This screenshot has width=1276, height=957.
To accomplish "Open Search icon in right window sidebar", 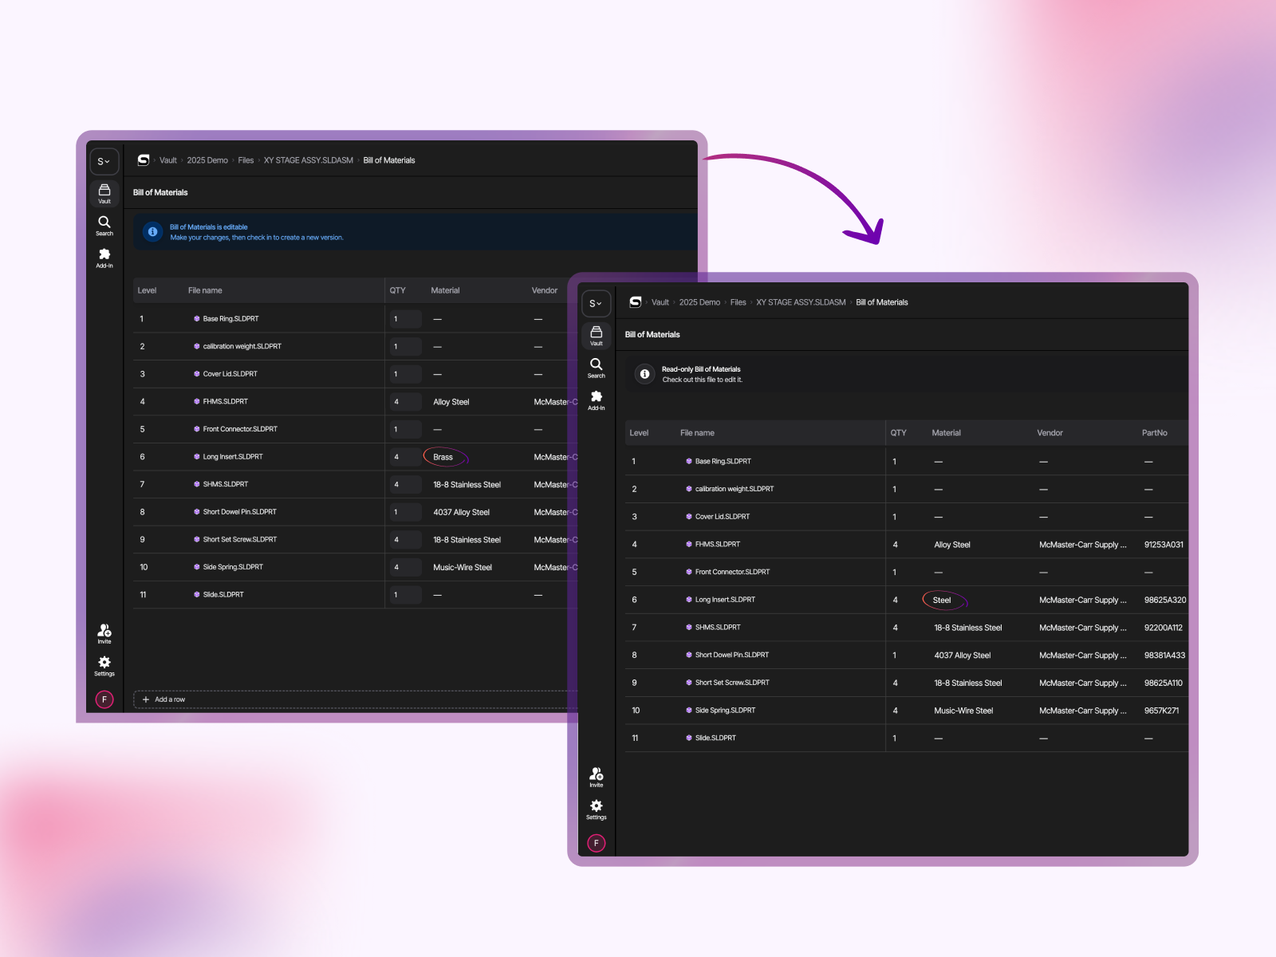I will [x=597, y=368].
